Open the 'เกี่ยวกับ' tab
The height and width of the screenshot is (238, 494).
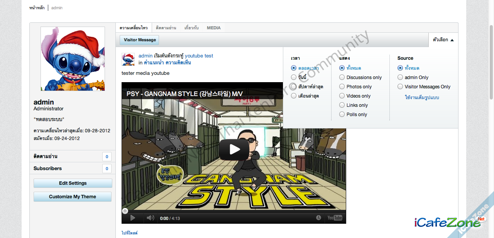pyautogui.click(x=191, y=28)
